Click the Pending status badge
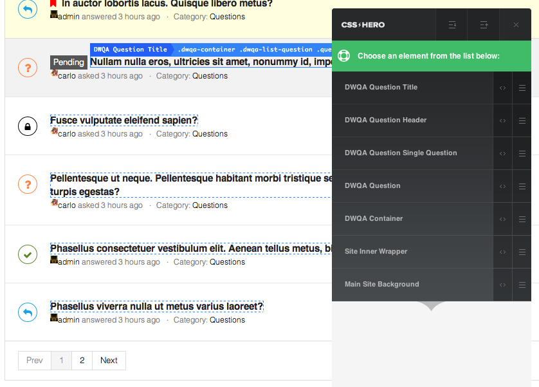The width and height of the screenshot is (539, 387). 69,62
